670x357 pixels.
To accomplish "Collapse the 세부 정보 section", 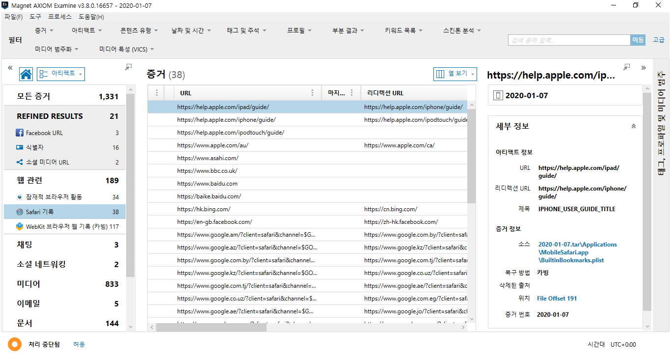I will 634,126.
